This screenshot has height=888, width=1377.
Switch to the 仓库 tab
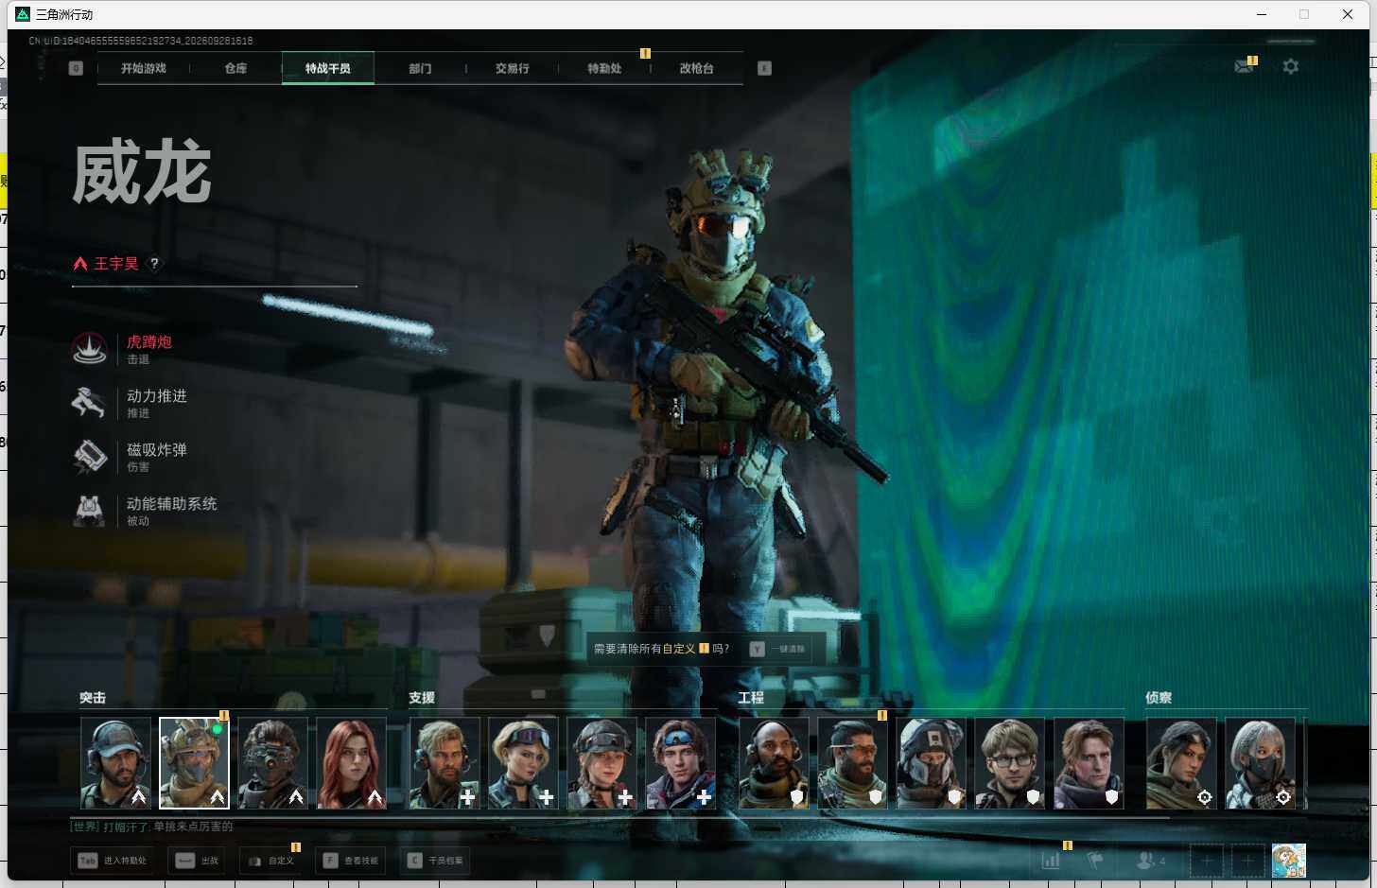pyautogui.click(x=235, y=68)
